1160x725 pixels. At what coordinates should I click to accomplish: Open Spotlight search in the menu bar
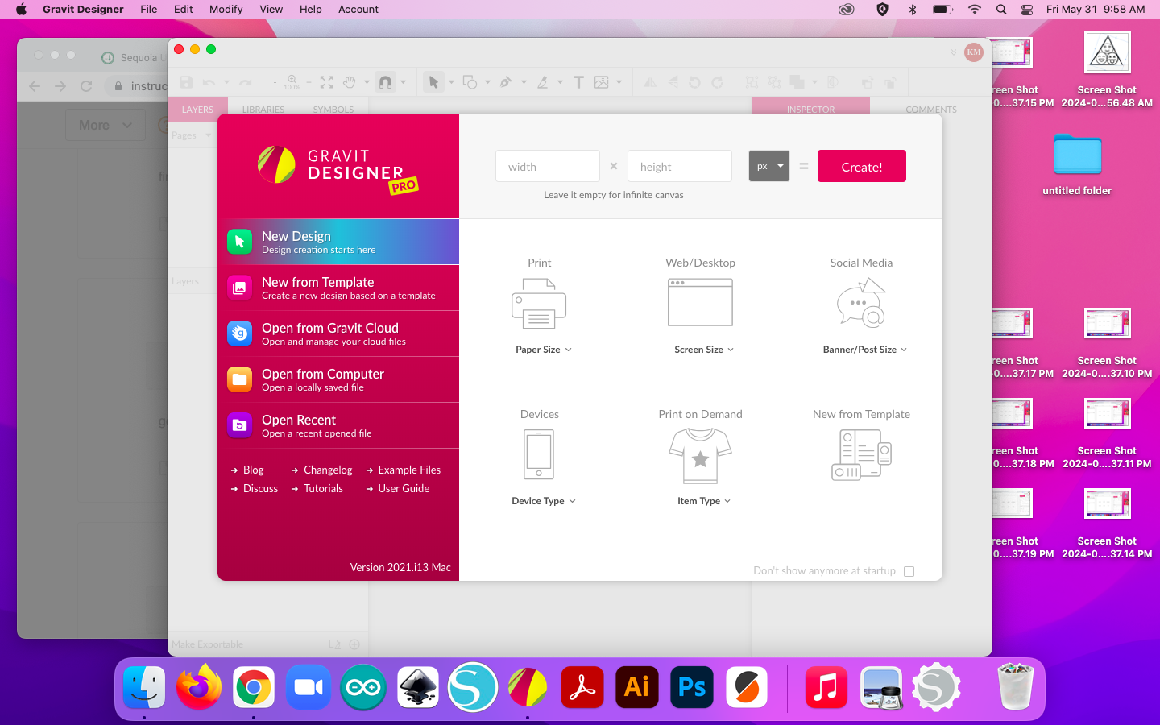pyautogui.click(x=1001, y=10)
